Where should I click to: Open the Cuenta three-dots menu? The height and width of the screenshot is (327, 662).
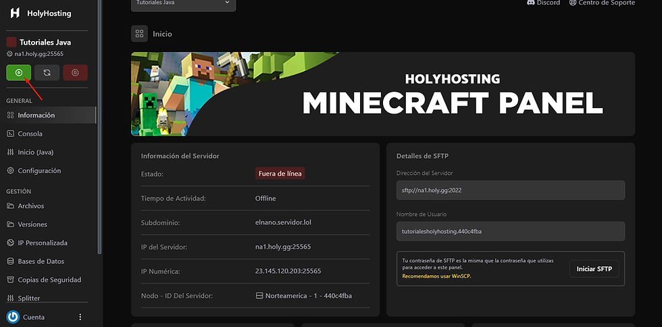coord(80,317)
